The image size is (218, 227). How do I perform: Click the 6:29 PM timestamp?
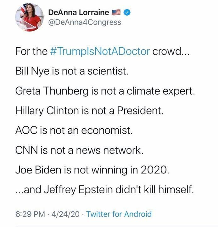click(30, 214)
